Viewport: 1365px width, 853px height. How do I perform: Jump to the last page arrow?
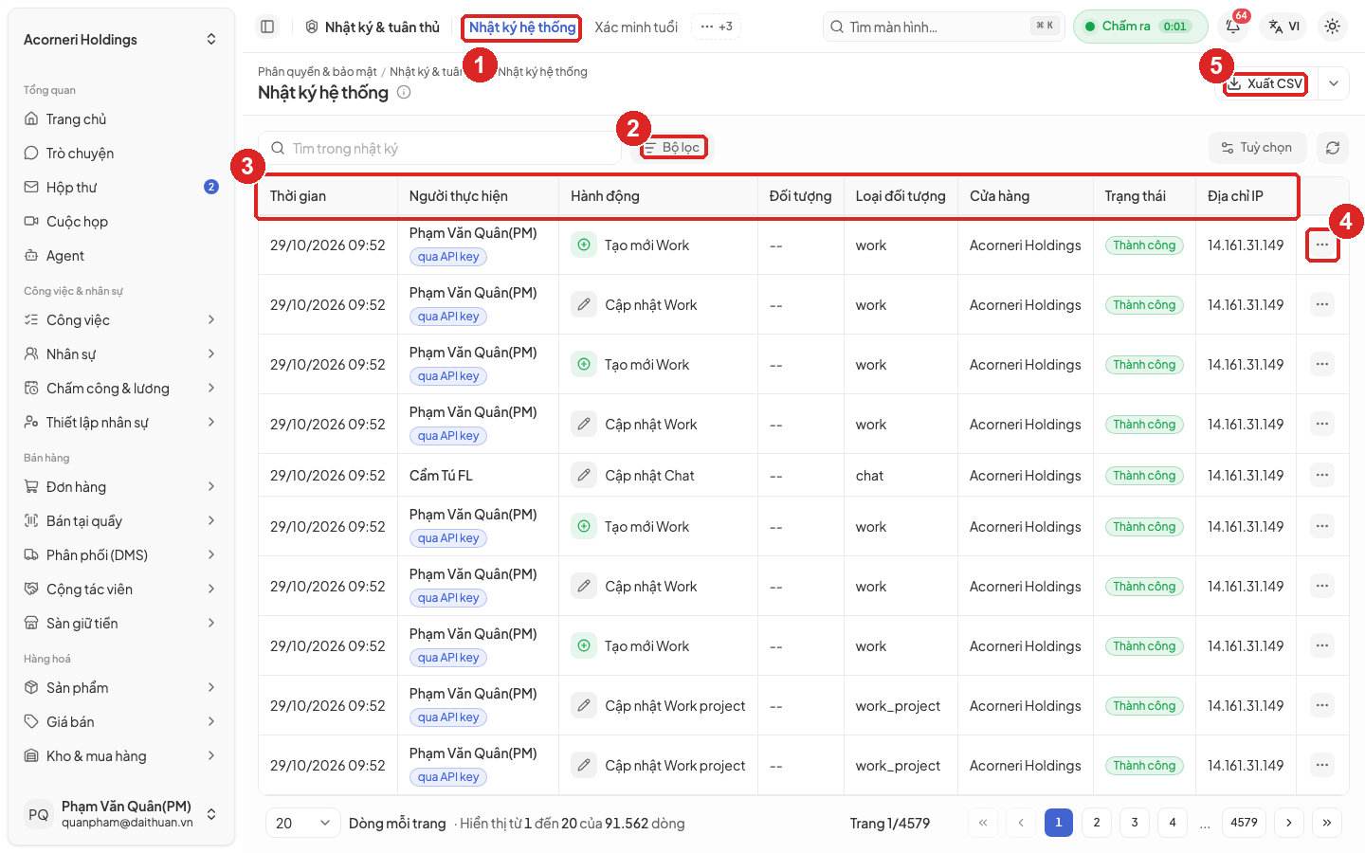(1327, 823)
